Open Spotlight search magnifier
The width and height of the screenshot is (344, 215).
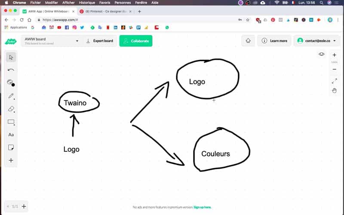click(321, 3)
